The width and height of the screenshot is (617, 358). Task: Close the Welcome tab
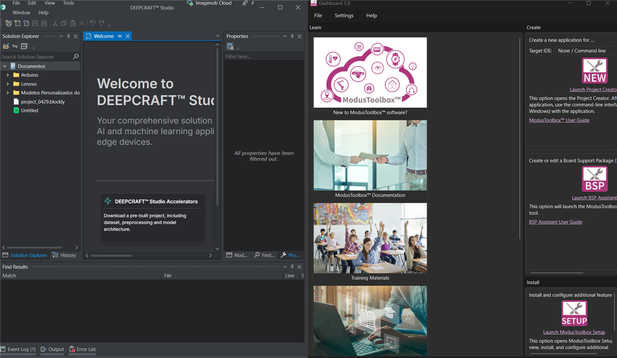tap(127, 36)
